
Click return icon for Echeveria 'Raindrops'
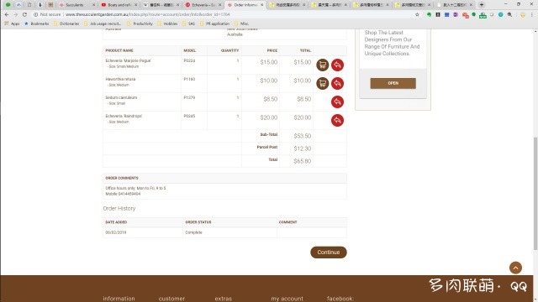[x=337, y=121]
